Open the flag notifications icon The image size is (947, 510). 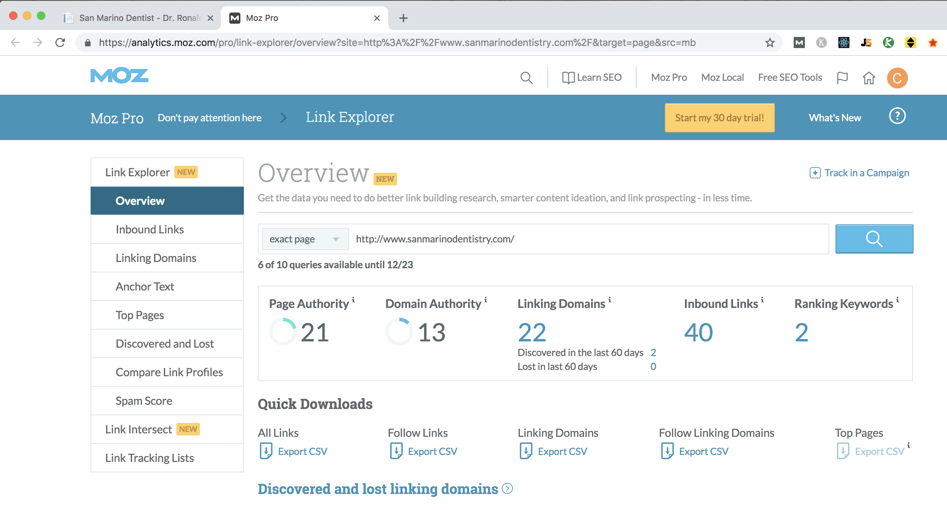842,78
